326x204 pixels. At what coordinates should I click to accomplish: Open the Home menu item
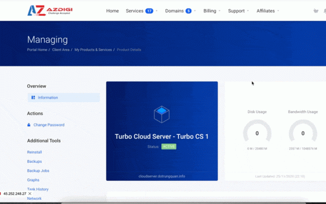click(112, 11)
